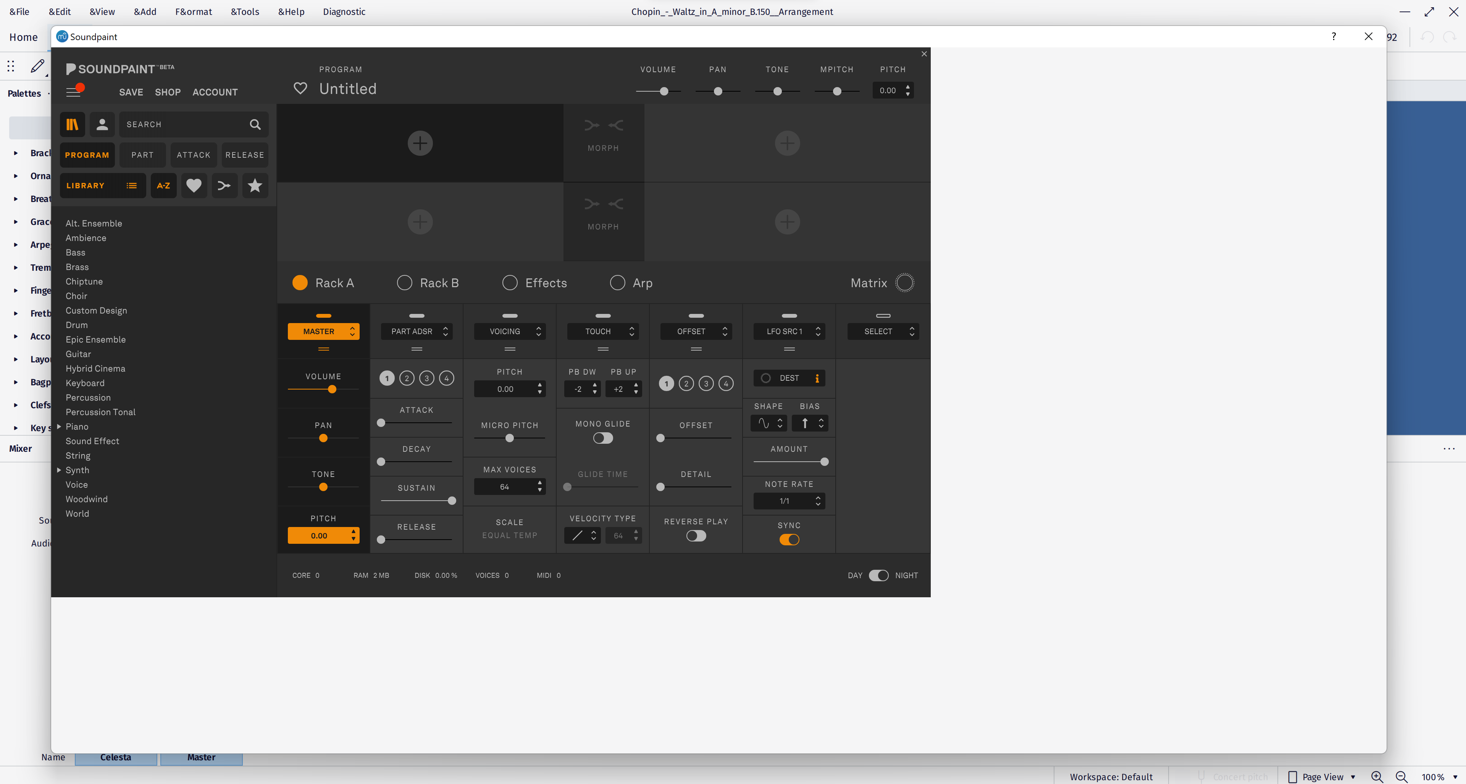Open the PART ADSR dropdown

click(x=417, y=331)
